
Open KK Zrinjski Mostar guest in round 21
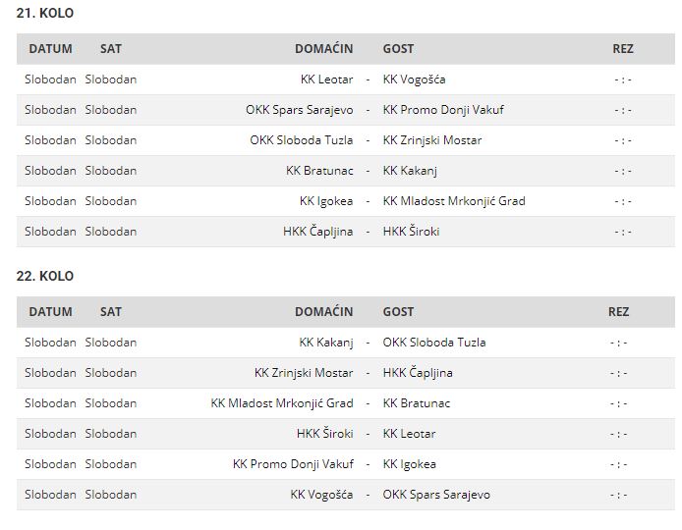(x=432, y=140)
